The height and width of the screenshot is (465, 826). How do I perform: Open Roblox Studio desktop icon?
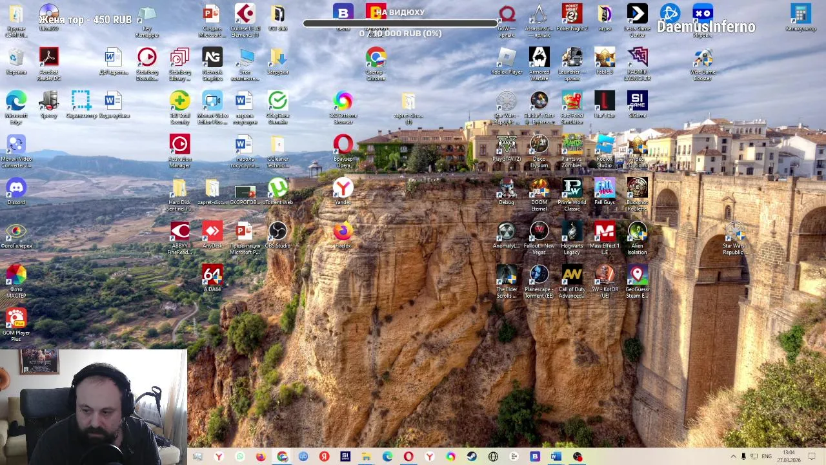point(605,151)
